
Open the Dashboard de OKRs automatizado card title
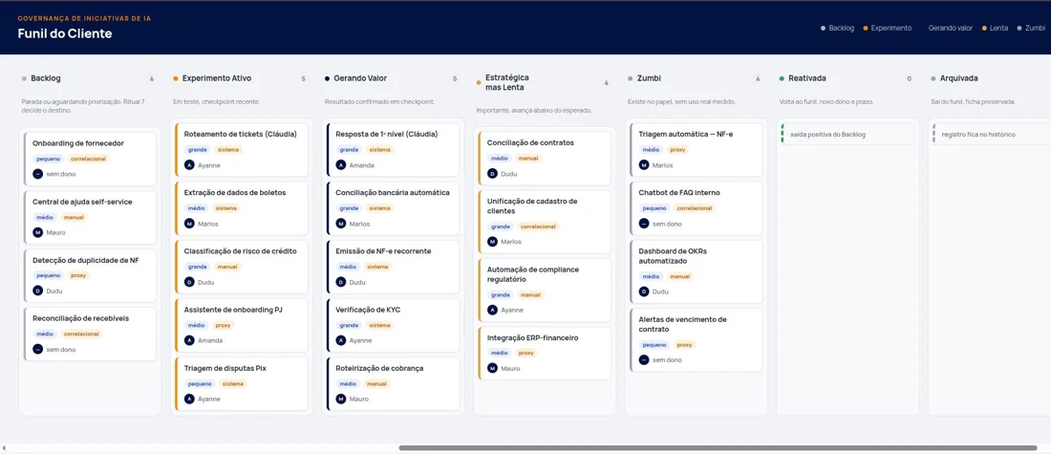[673, 255]
